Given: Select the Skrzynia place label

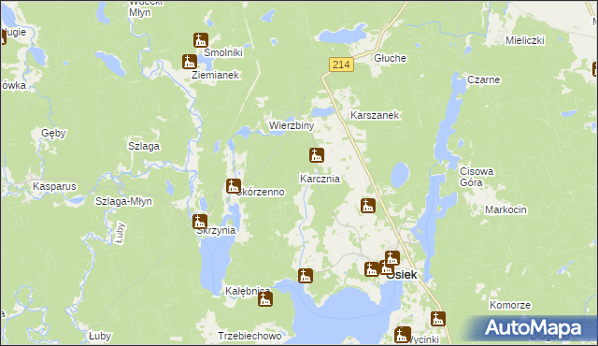Looking at the screenshot, I should coord(216,231).
